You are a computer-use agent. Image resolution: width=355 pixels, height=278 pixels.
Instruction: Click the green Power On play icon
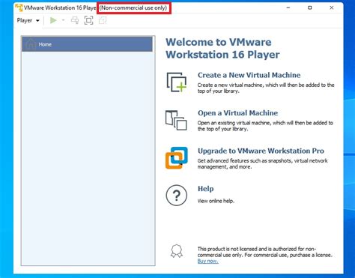coord(53,20)
